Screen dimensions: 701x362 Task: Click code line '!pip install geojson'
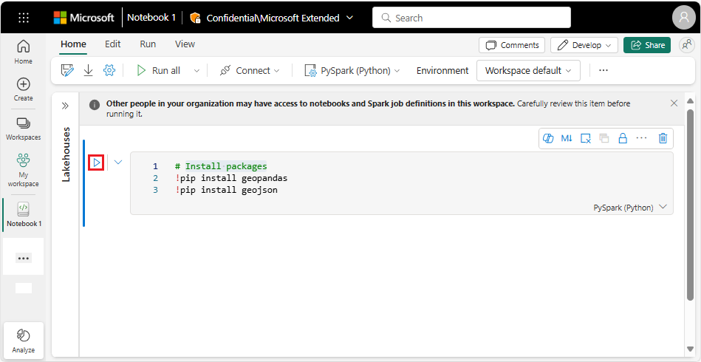(x=226, y=191)
